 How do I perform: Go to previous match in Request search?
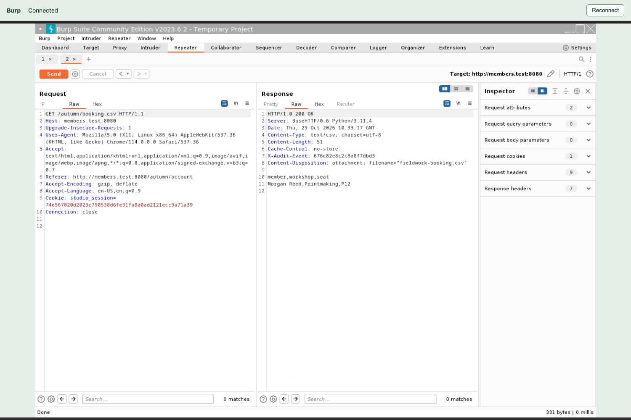62,399
